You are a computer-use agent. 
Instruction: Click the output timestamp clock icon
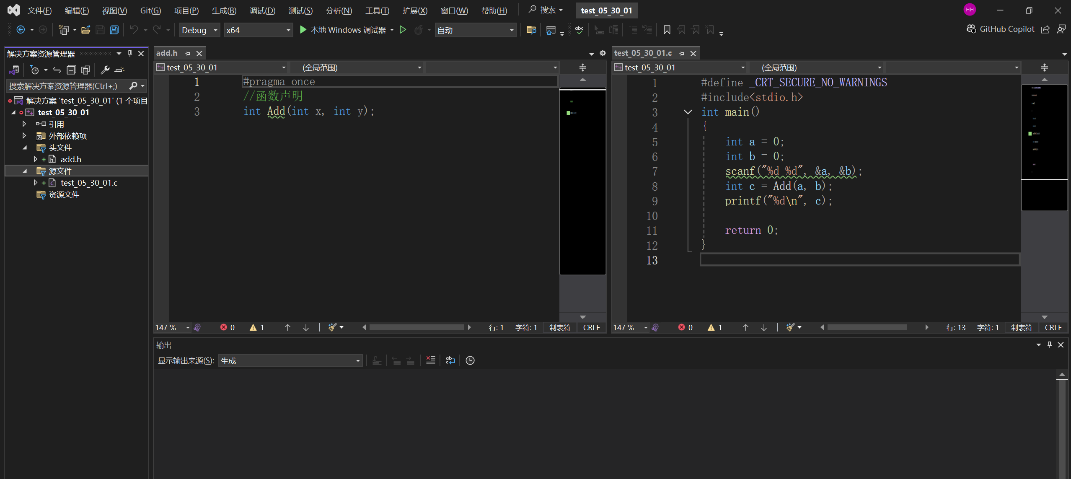point(470,360)
